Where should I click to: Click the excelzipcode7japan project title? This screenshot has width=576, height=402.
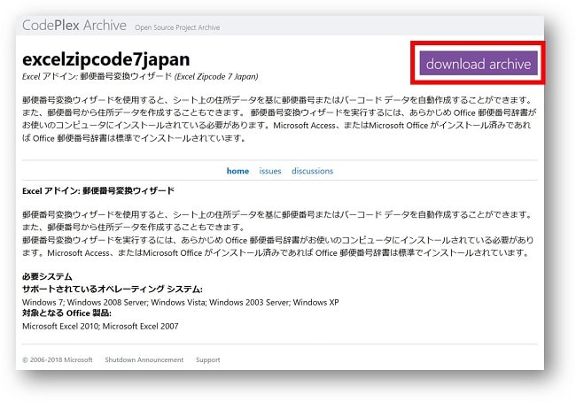pyautogui.click(x=106, y=59)
